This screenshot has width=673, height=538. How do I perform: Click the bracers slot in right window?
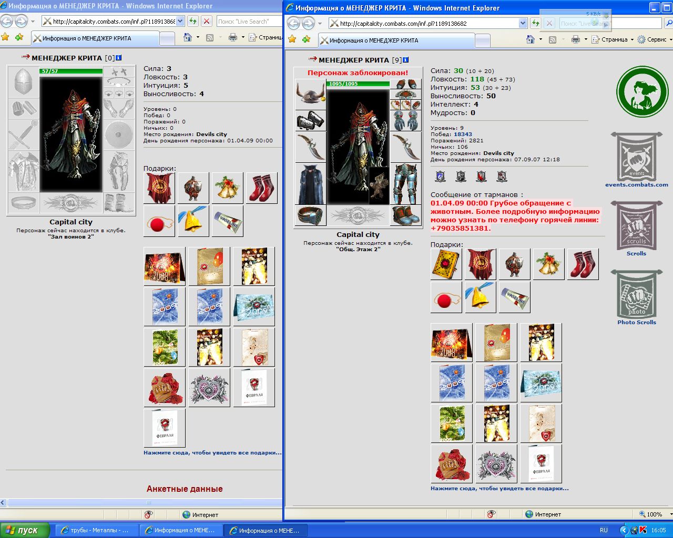point(310,120)
